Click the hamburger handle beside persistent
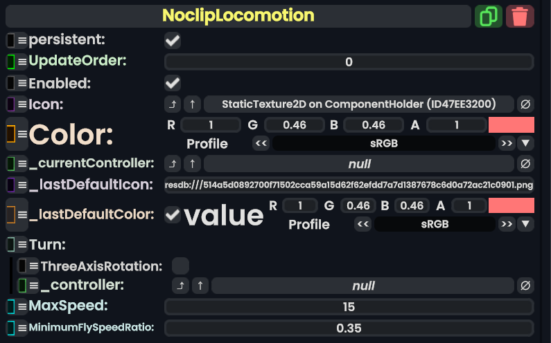Viewport: 551px width, 343px height. 22,40
